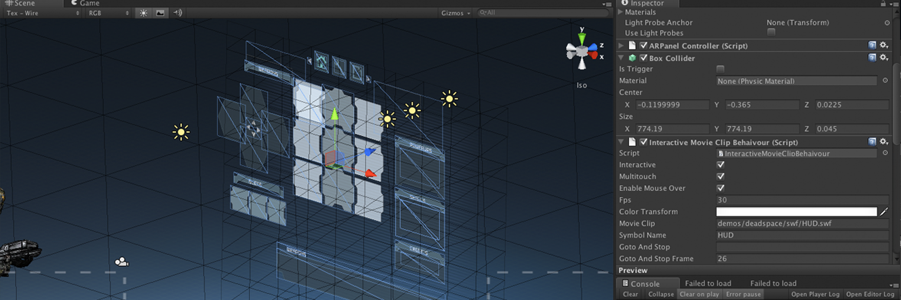The width and height of the screenshot is (901, 300).
Task: Toggle the Inspector lock icon
Action: click(x=883, y=3)
